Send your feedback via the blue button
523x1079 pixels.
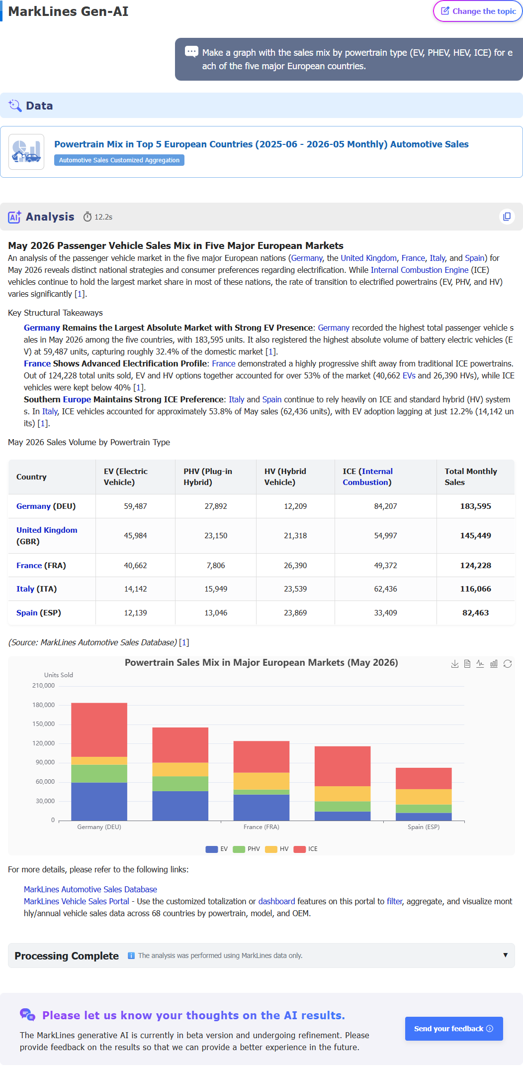454,1029
